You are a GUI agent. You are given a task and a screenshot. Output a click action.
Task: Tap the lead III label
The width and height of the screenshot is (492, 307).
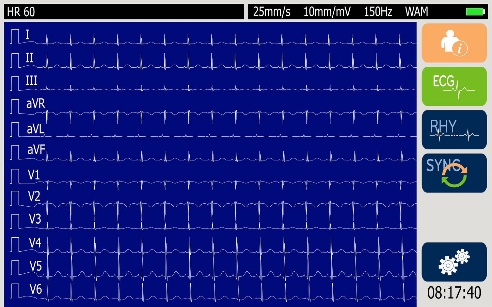[x=31, y=81]
